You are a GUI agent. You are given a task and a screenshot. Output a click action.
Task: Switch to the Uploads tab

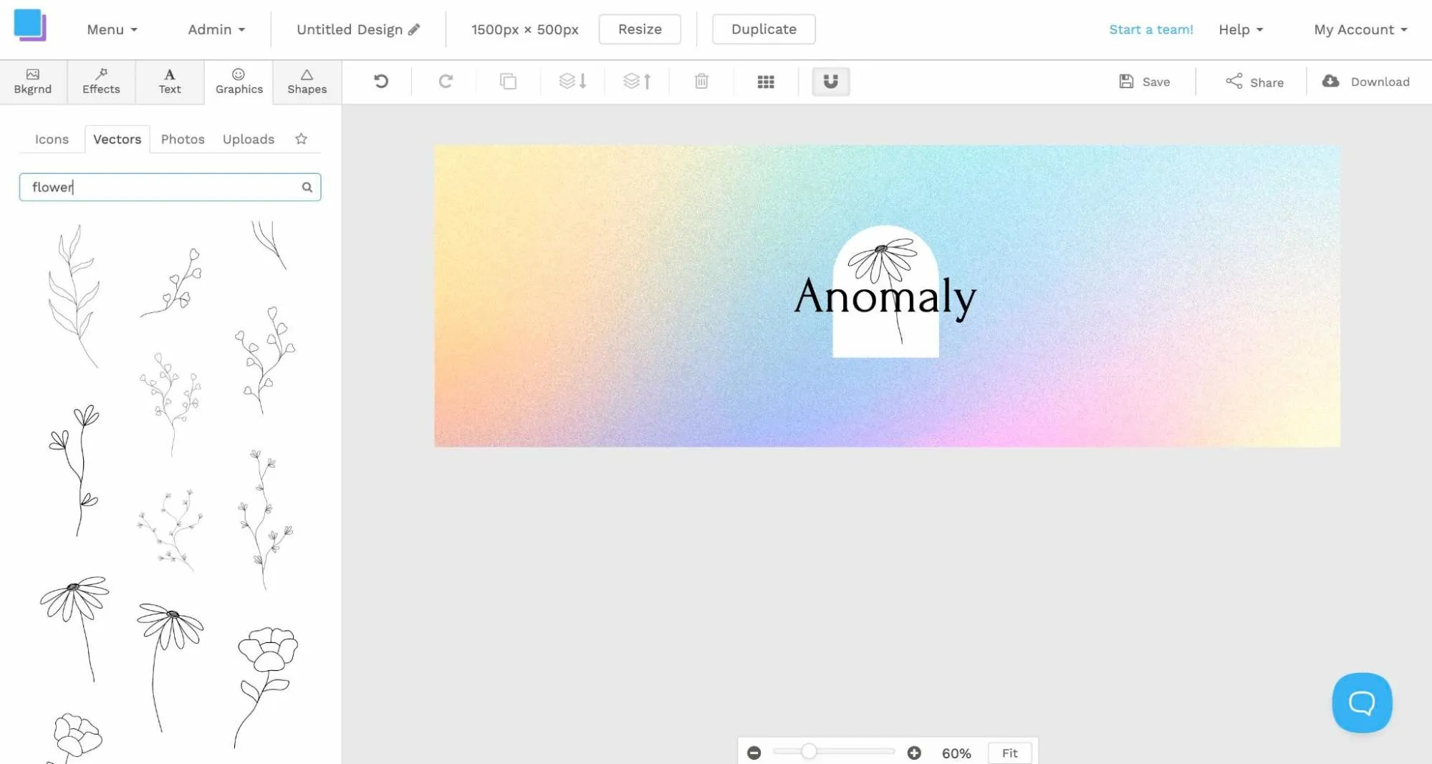pyautogui.click(x=248, y=139)
